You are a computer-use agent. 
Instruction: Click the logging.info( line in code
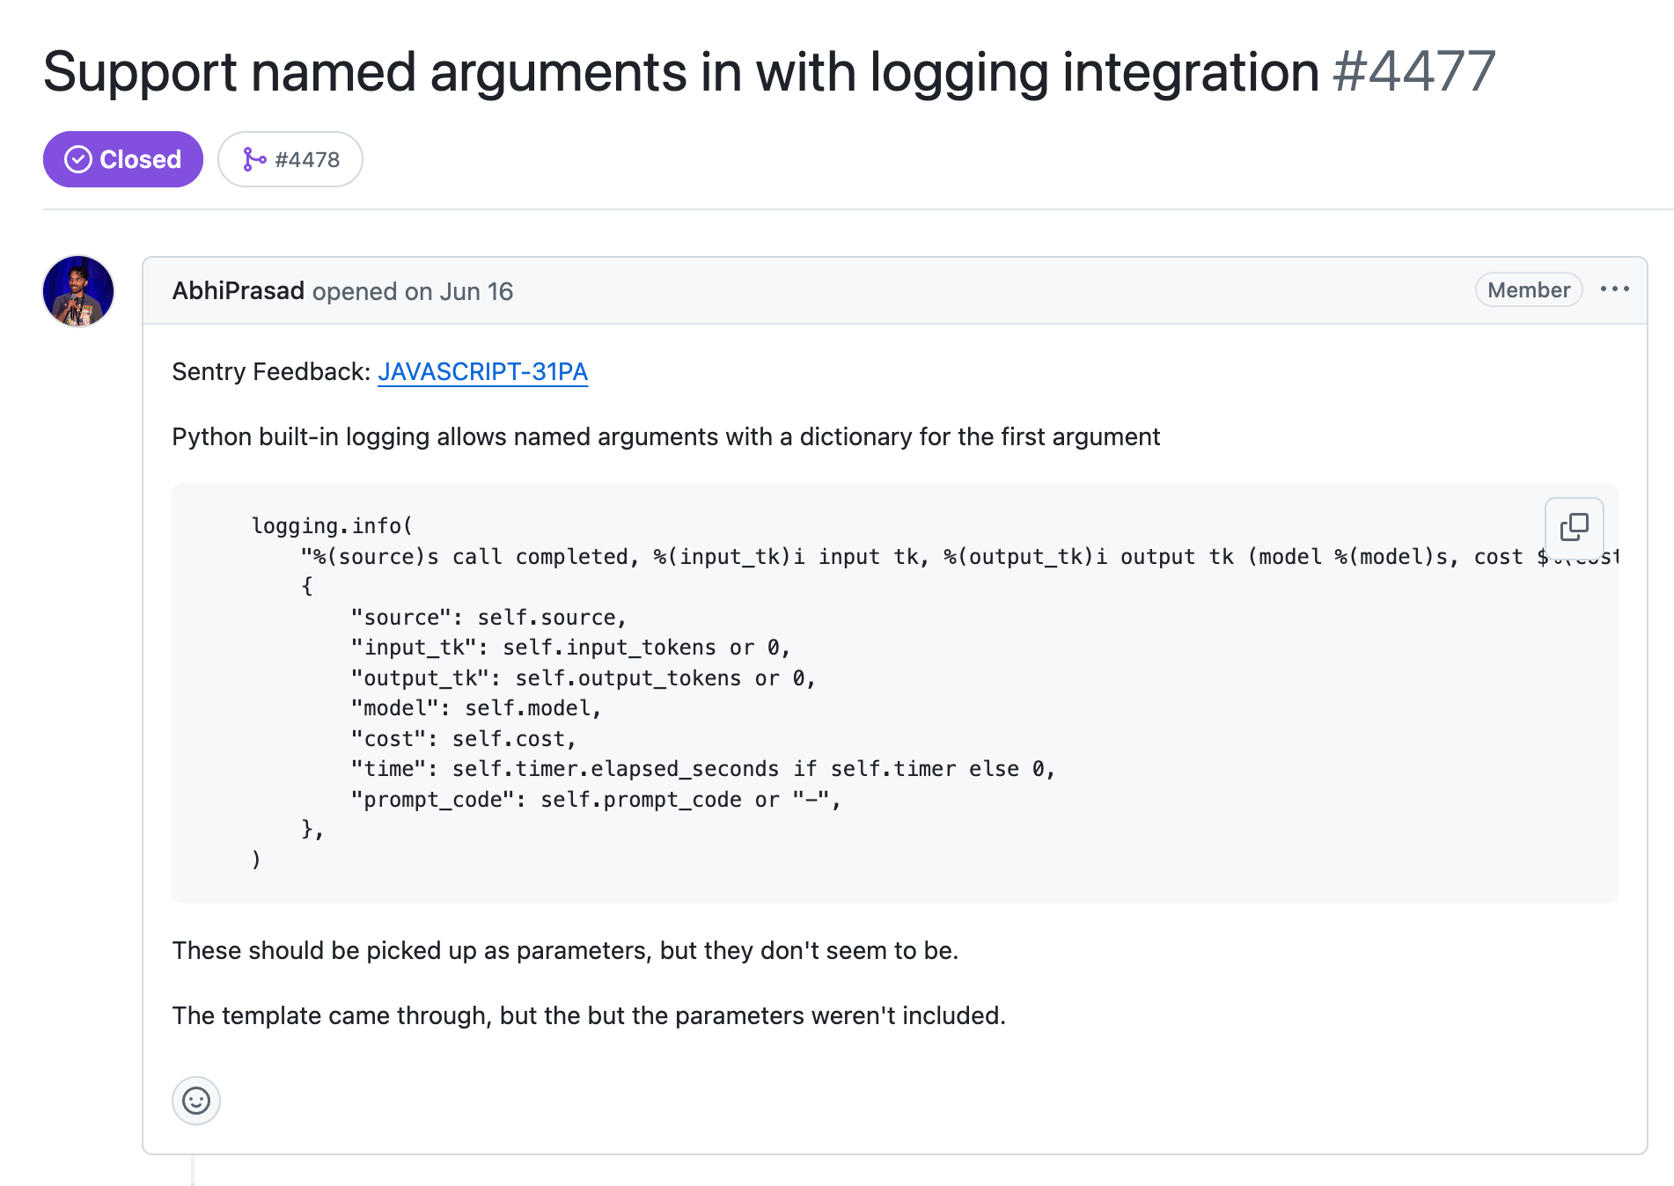(332, 526)
